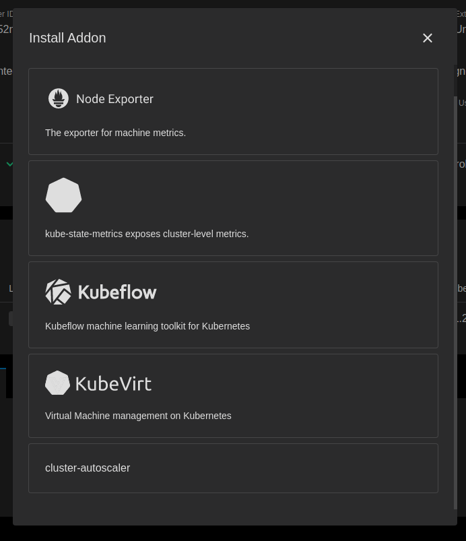This screenshot has height=541, width=466.
Task: Click the machine metrics exporter description
Action: (x=115, y=133)
